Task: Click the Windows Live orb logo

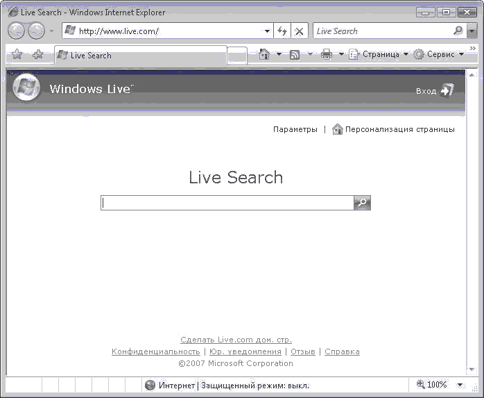Action: 26,88
